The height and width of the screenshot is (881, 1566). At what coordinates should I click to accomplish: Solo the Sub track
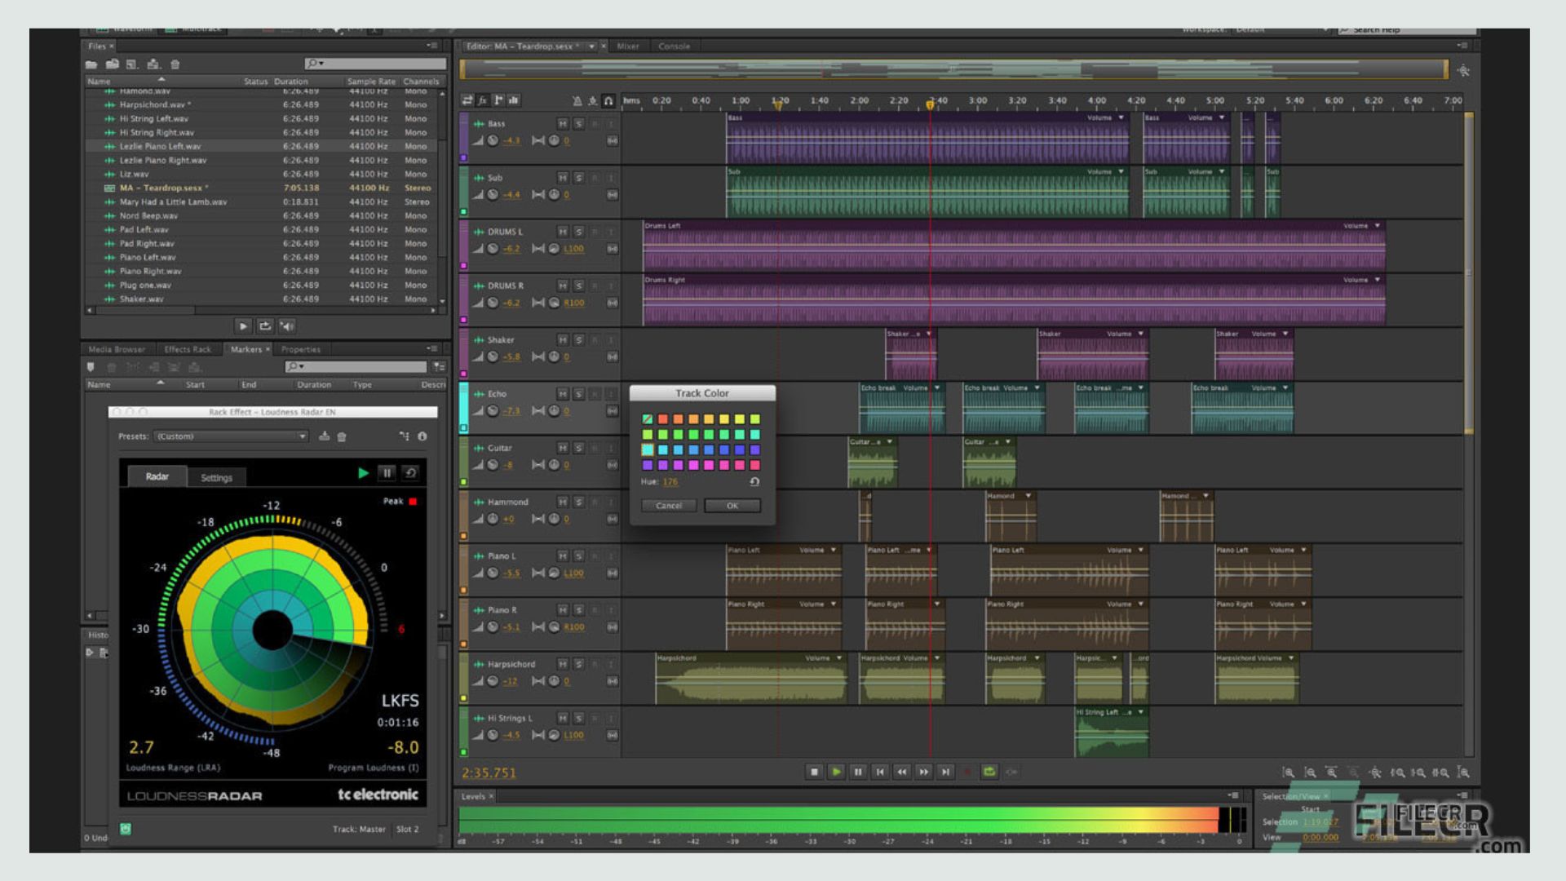(x=578, y=178)
